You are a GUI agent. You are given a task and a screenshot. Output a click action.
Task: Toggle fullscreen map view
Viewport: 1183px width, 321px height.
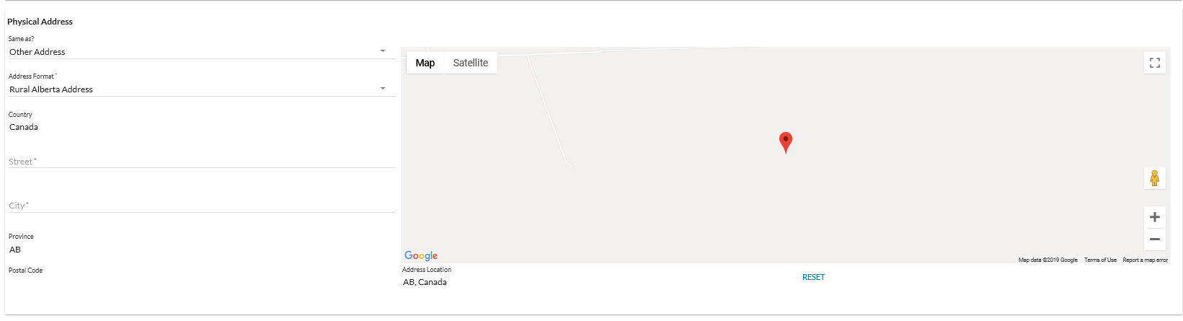point(1154,63)
